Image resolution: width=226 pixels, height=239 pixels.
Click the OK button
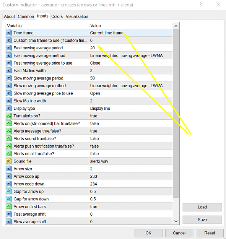pos(148,233)
